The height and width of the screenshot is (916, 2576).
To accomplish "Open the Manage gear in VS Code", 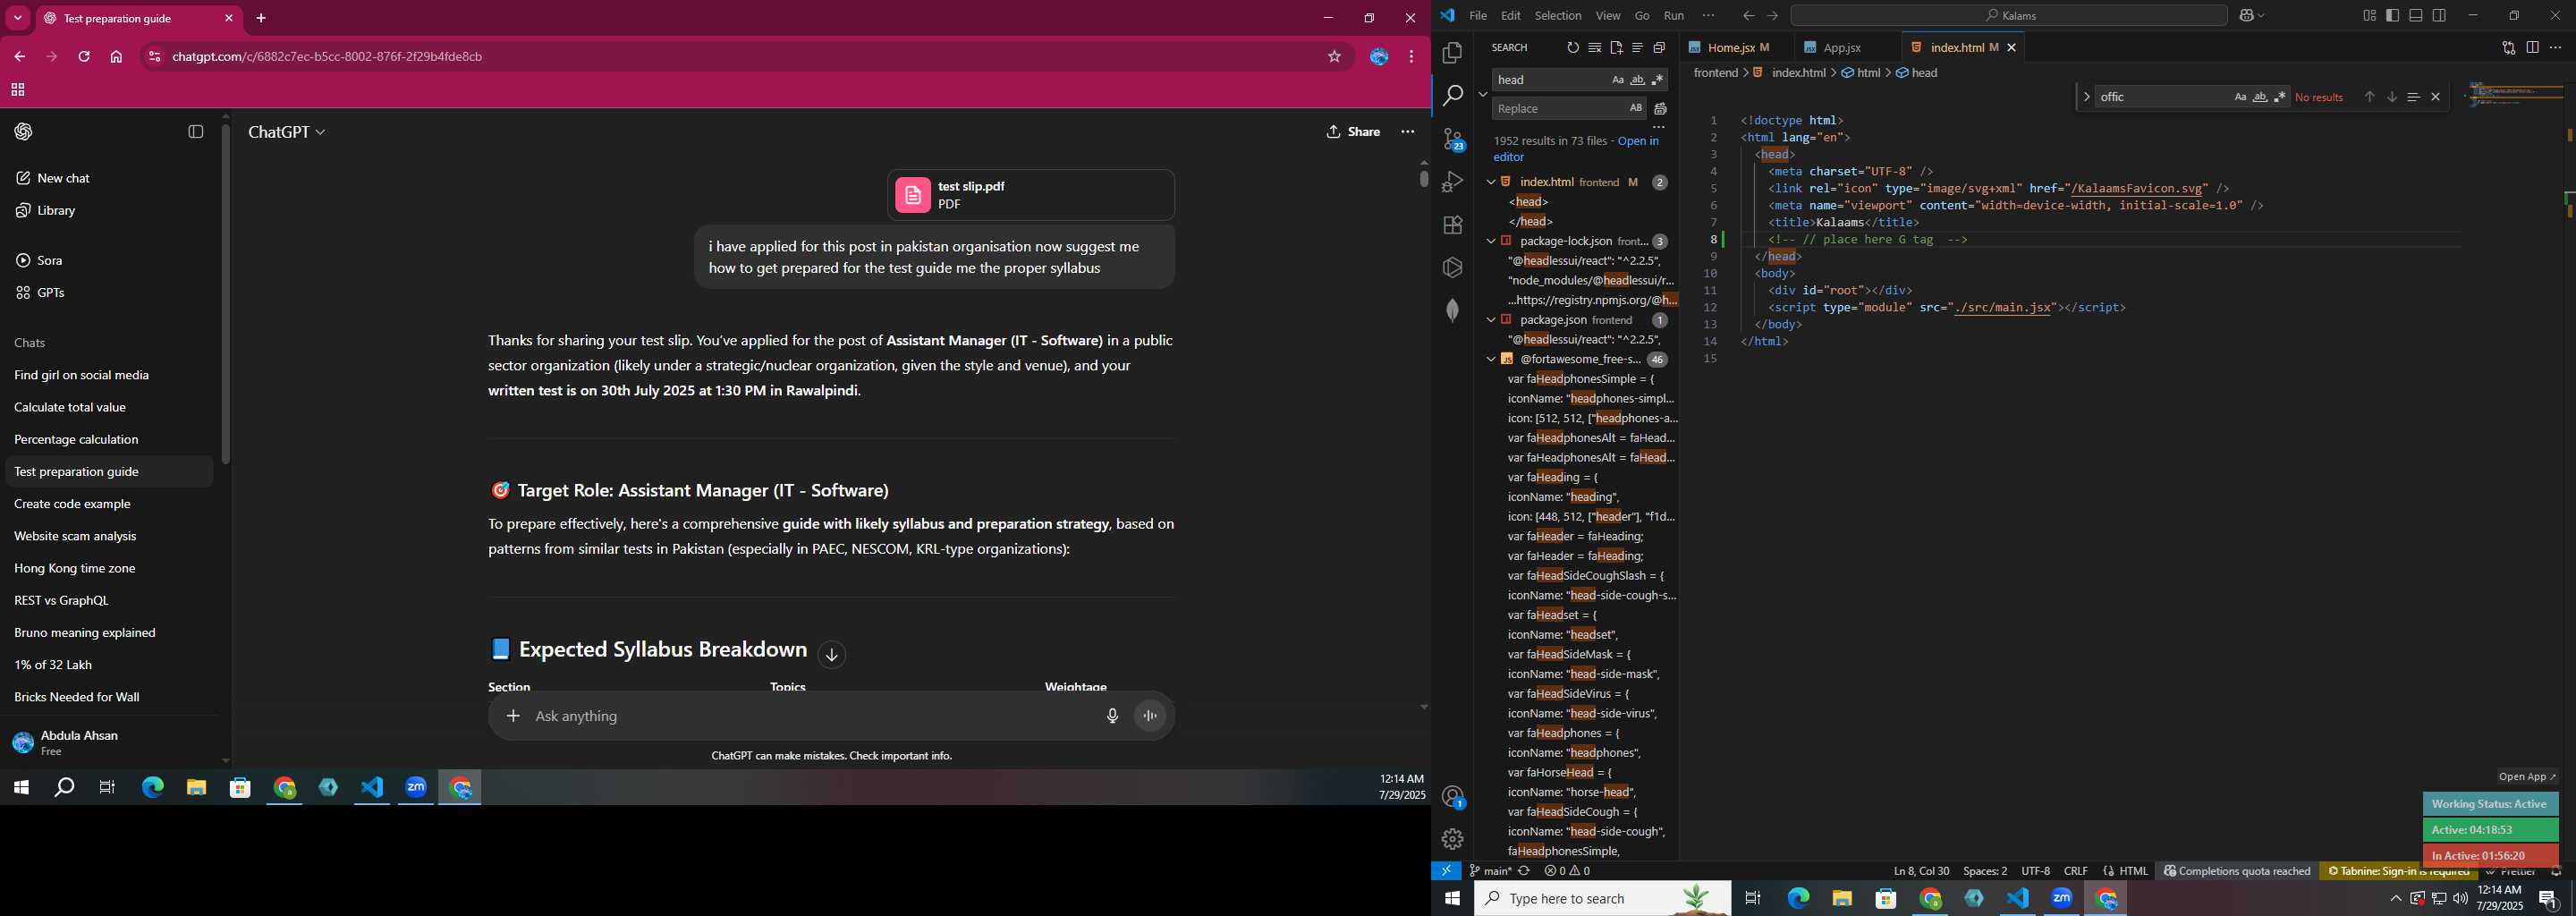I will pos(1452,839).
